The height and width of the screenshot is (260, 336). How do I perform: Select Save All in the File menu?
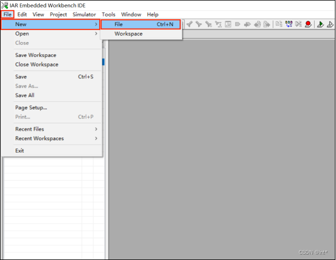tap(51, 95)
